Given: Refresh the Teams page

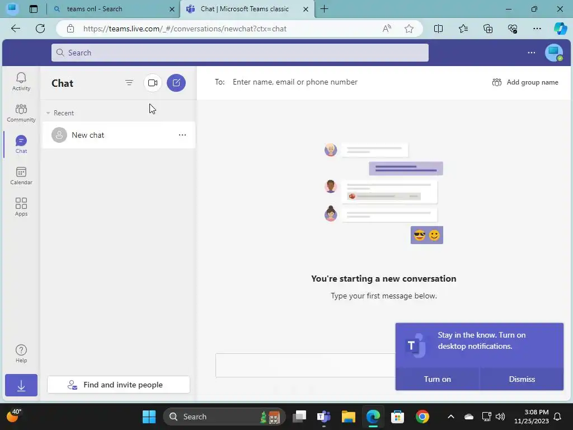Looking at the screenshot, I should [40, 29].
